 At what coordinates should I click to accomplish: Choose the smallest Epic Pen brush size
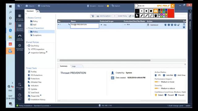(x=137, y=11)
